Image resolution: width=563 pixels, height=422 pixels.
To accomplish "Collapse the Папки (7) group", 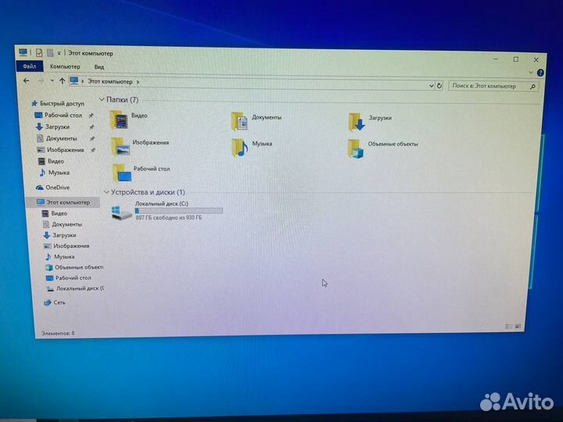I will 102,99.
